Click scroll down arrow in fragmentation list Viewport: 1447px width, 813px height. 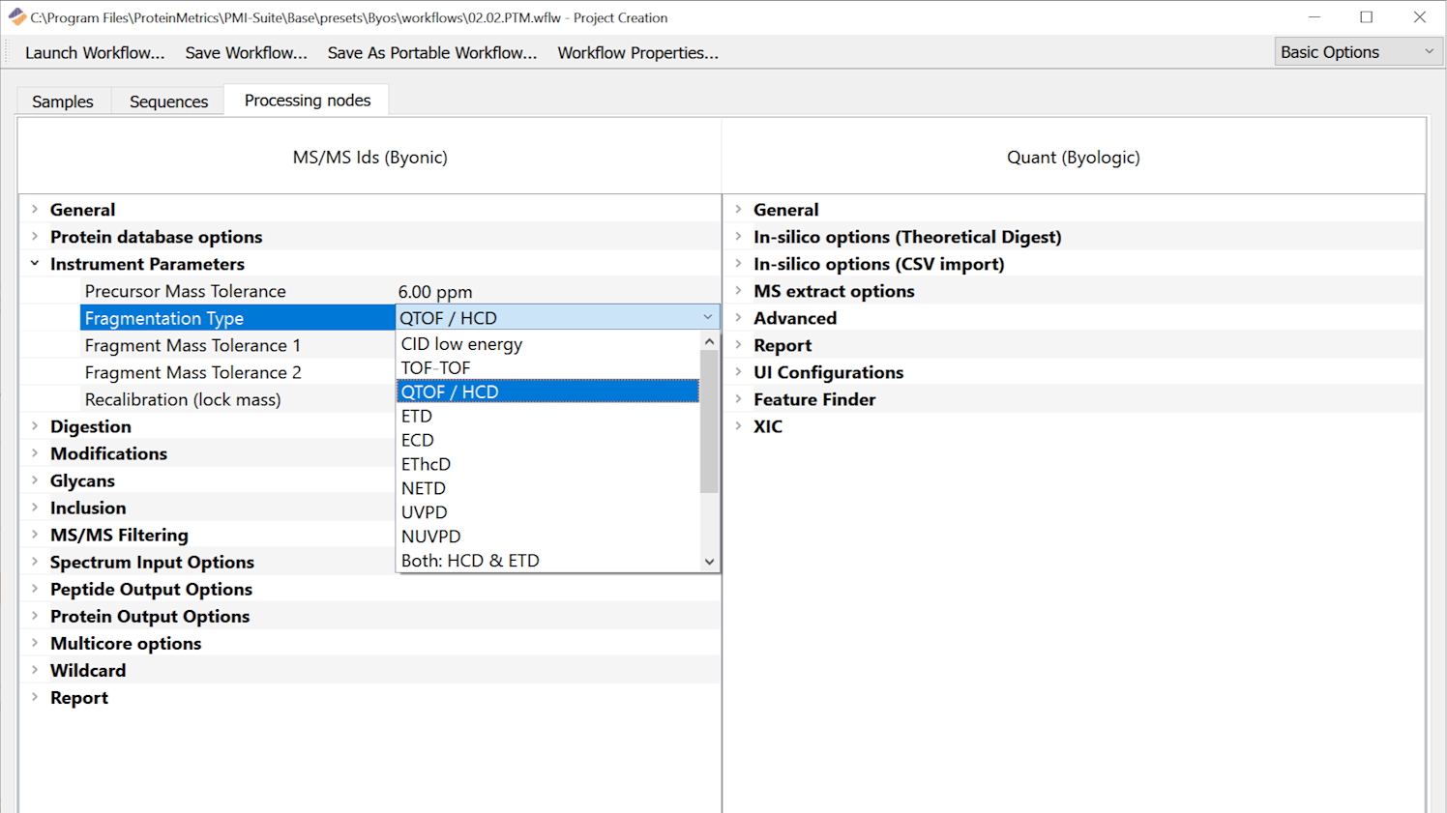[x=709, y=562]
